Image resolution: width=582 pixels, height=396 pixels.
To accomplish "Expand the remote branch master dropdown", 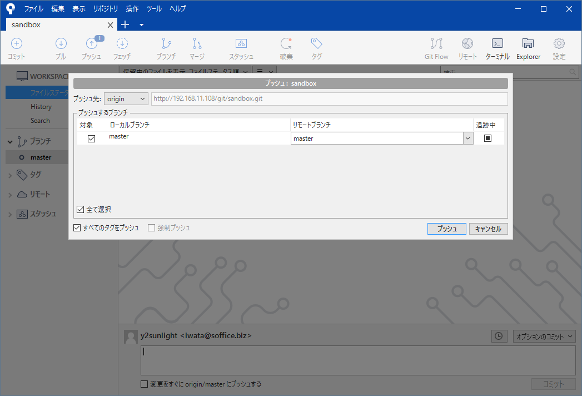I will [x=467, y=138].
